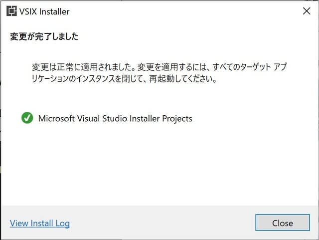The width and height of the screenshot is (319, 240).
Task: Click the "Microsoft Visual Studio Installer Projects" entry
Action: tap(115, 118)
